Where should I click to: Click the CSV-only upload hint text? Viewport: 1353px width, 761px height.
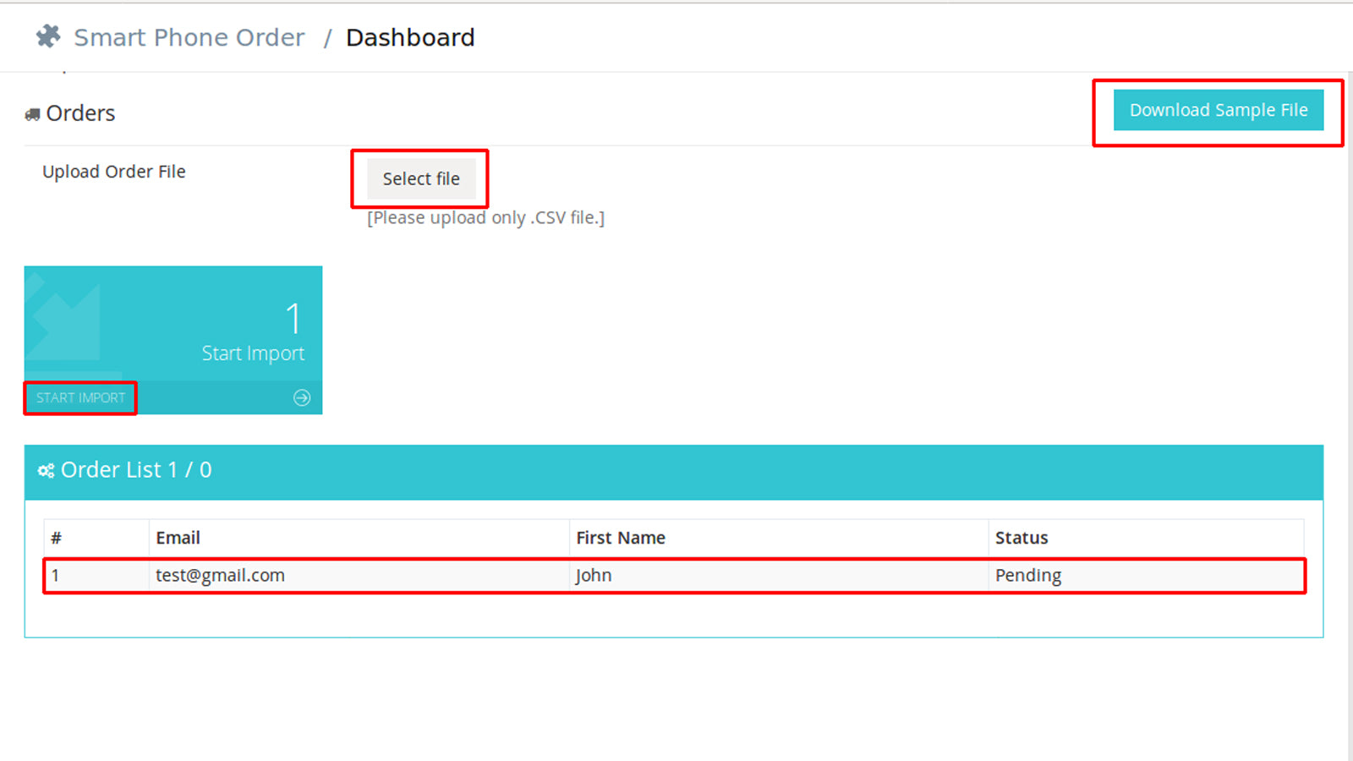point(485,217)
